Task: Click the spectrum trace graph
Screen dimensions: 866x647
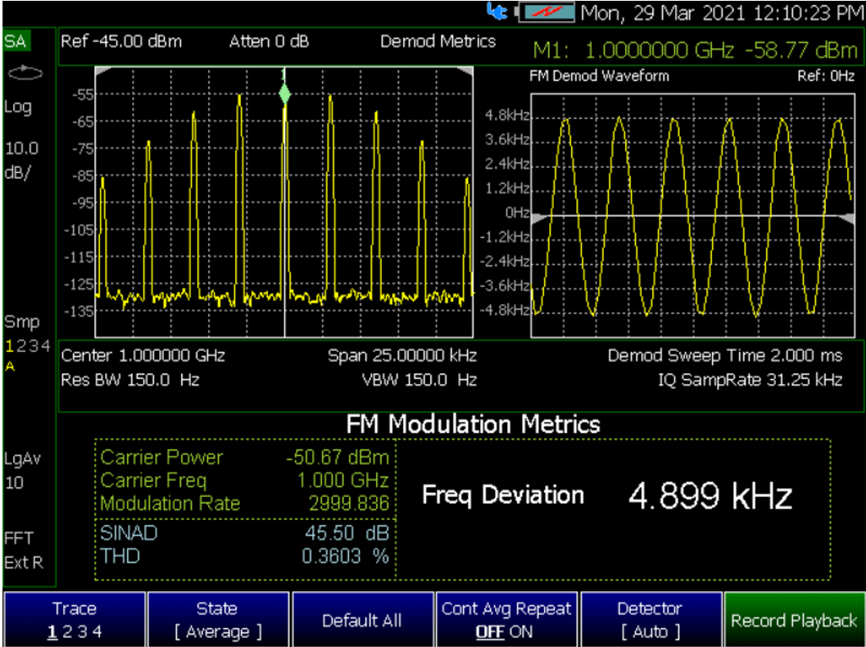Action: (283, 203)
